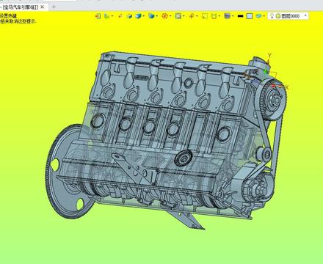This screenshot has height=264, width=323.
Task: Click the dark grey-blue panel icon
Action: click(228, 16)
